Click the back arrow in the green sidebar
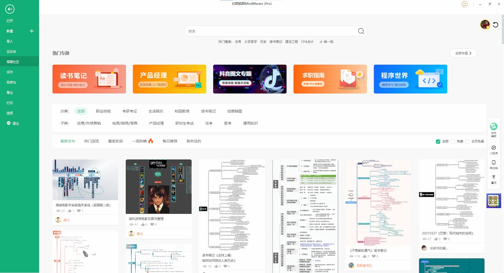The image size is (504, 273). (x=10, y=9)
